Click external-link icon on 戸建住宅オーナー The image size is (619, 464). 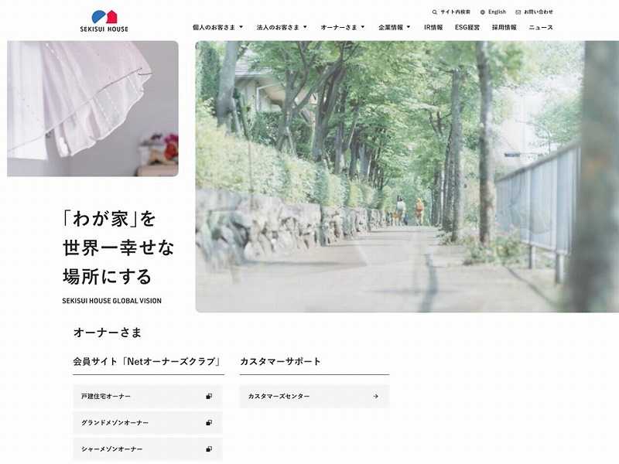[x=209, y=397]
